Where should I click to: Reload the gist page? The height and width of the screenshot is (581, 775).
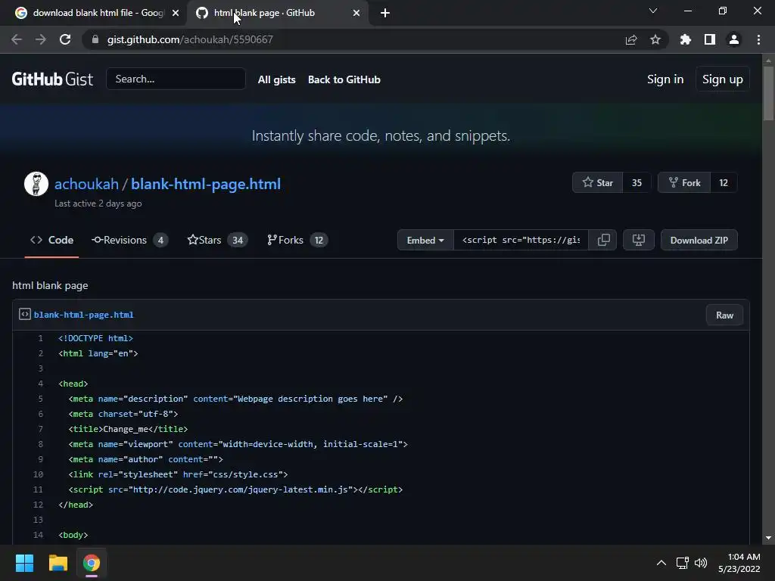point(65,39)
